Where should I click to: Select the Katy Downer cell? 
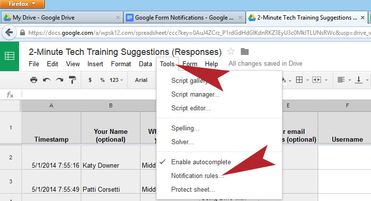(111, 157)
